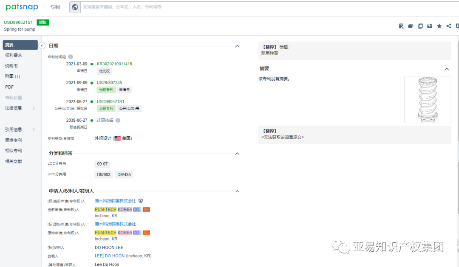Click the 公开(公告)号 tag
The height and width of the screenshot is (267, 459).
click(x=129, y=109)
